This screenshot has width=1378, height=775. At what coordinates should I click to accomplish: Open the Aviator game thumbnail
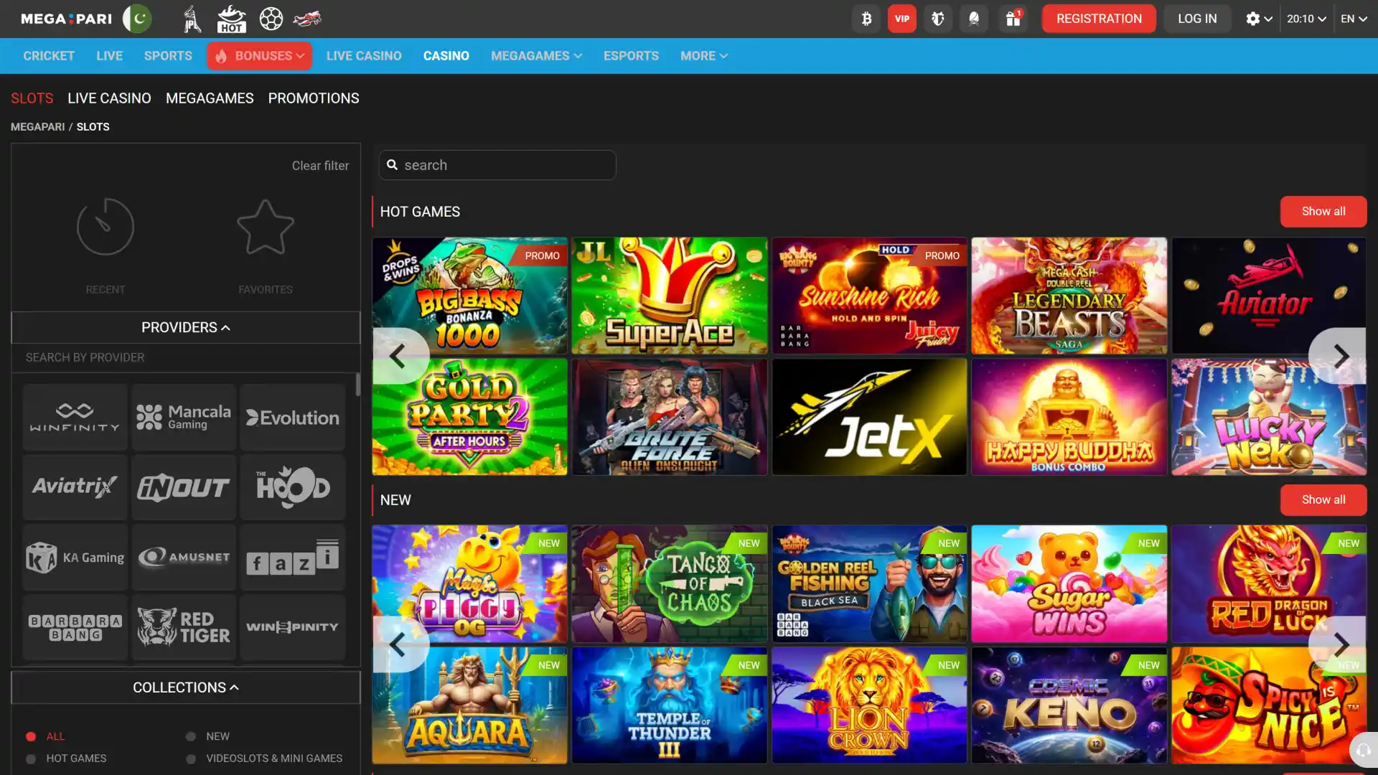pos(1269,296)
